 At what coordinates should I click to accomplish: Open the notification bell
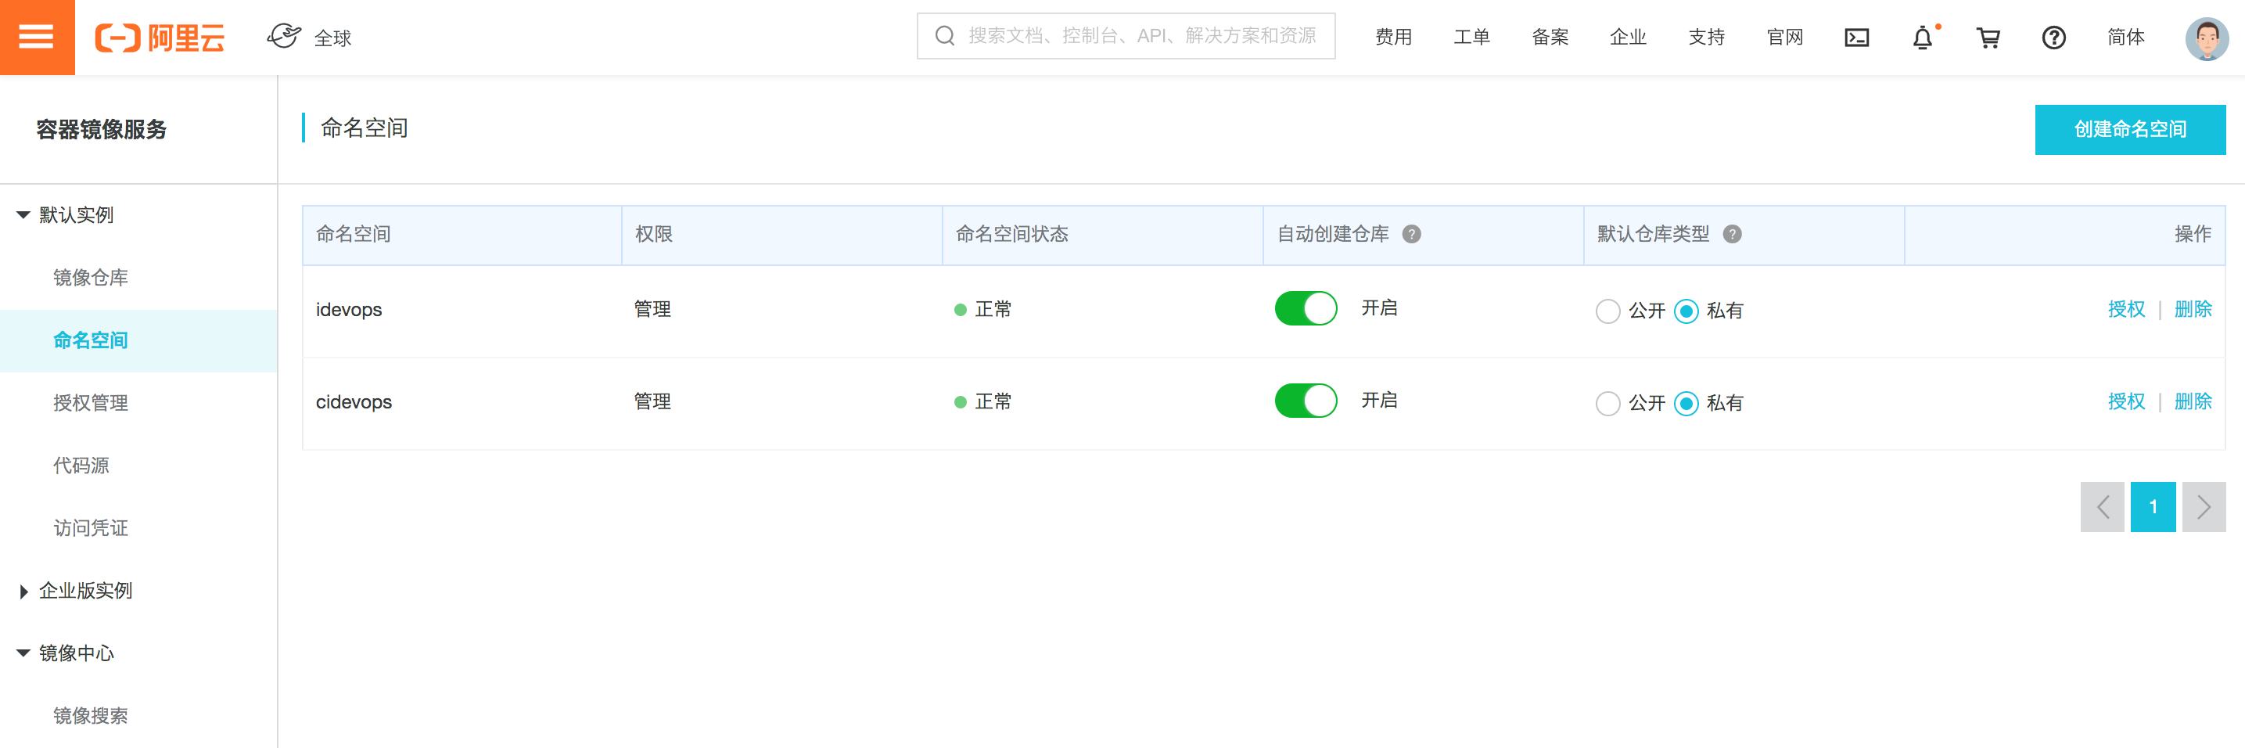(1923, 38)
